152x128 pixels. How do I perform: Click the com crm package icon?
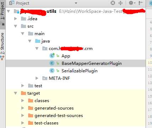click(x=45, y=49)
